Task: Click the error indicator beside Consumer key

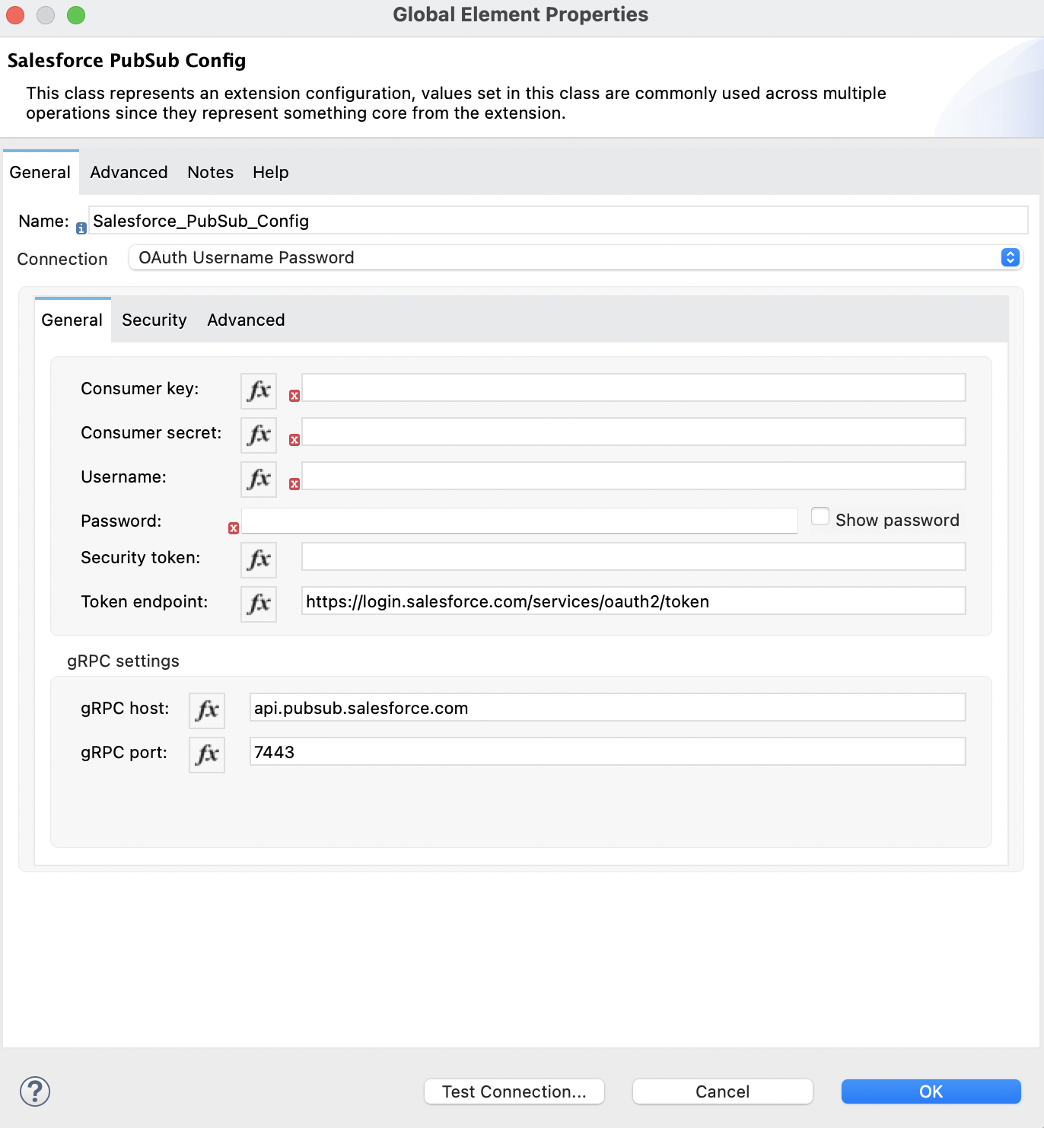Action: [x=294, y=396]
